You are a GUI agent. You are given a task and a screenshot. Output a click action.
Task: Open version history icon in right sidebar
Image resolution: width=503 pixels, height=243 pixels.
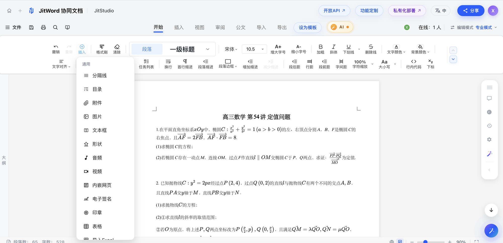[x=489, y=126]
